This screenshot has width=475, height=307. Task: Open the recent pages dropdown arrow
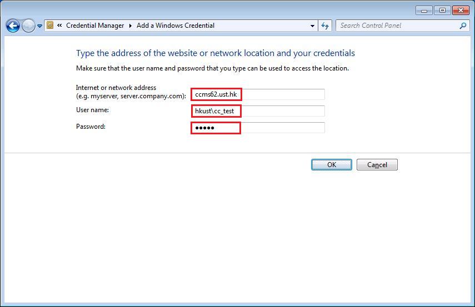pyautogui.click(x=39, y=26)
